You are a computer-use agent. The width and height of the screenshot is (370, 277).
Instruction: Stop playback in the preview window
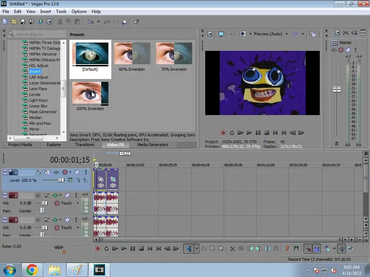(267, 133)
